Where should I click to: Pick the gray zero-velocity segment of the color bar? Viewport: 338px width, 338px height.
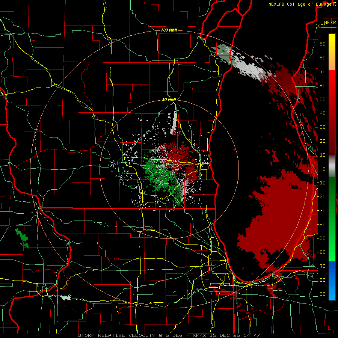point(332,166)
